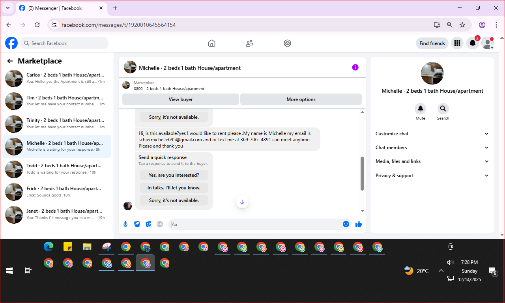Click the More options button
This screenshot has width=505, height=303.
301,99
